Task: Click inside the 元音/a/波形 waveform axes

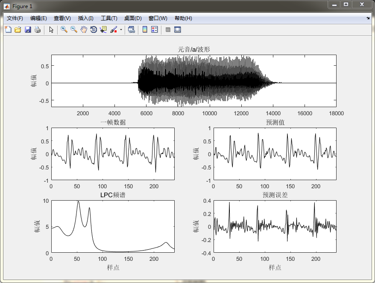Action: pyautogui.click(x=194, y=81)
